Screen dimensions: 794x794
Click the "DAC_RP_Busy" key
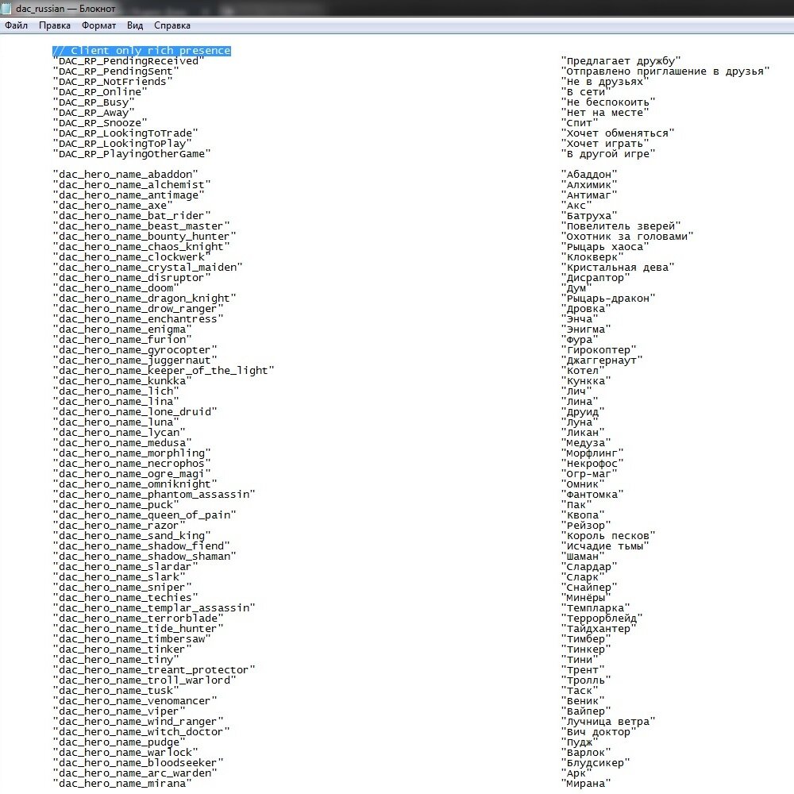coord(94,102)
